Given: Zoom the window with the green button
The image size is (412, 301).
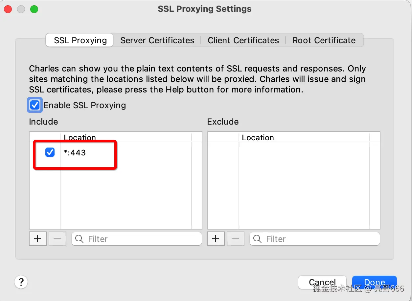Looking at the screenshot, I should pos(34,9).
